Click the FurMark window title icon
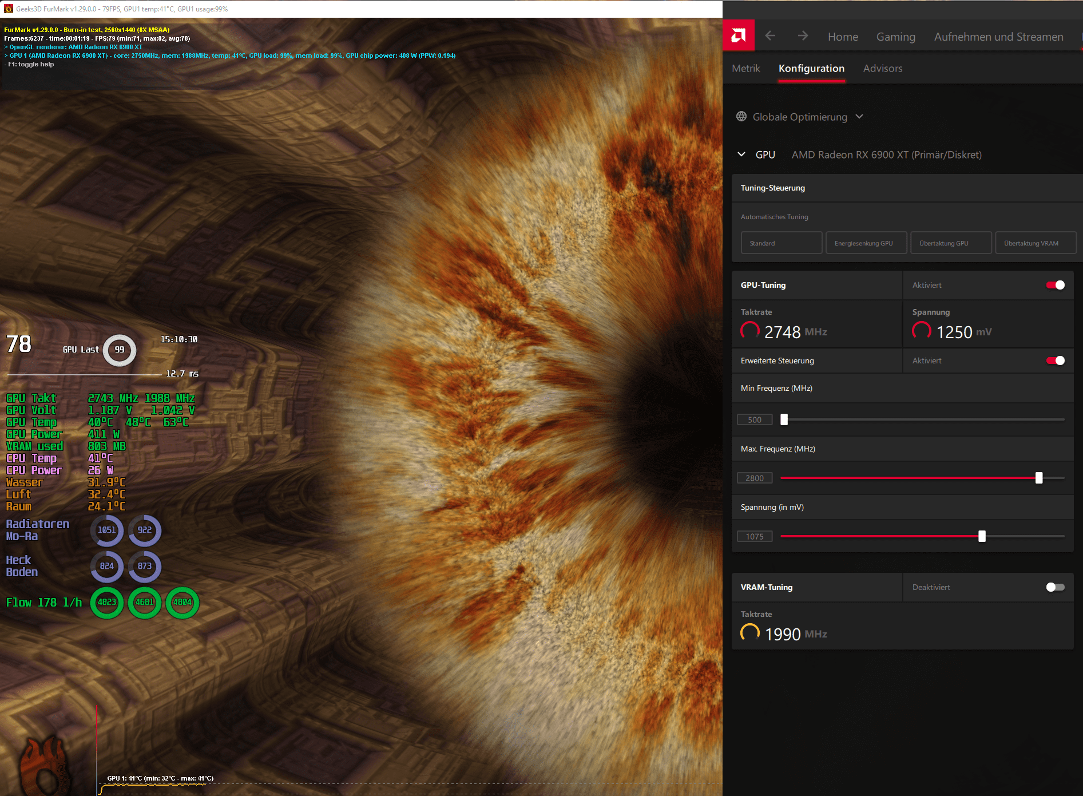1083x796 pixels. (9, 9)
